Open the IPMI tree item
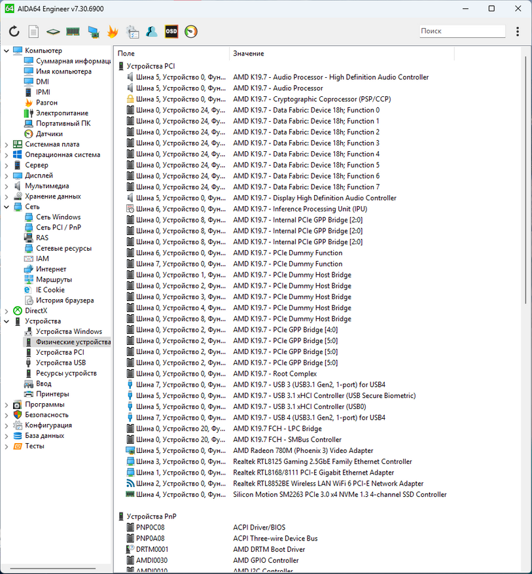Screen dimensions: 532x574 pyautogui.click(x=37, y=92)
